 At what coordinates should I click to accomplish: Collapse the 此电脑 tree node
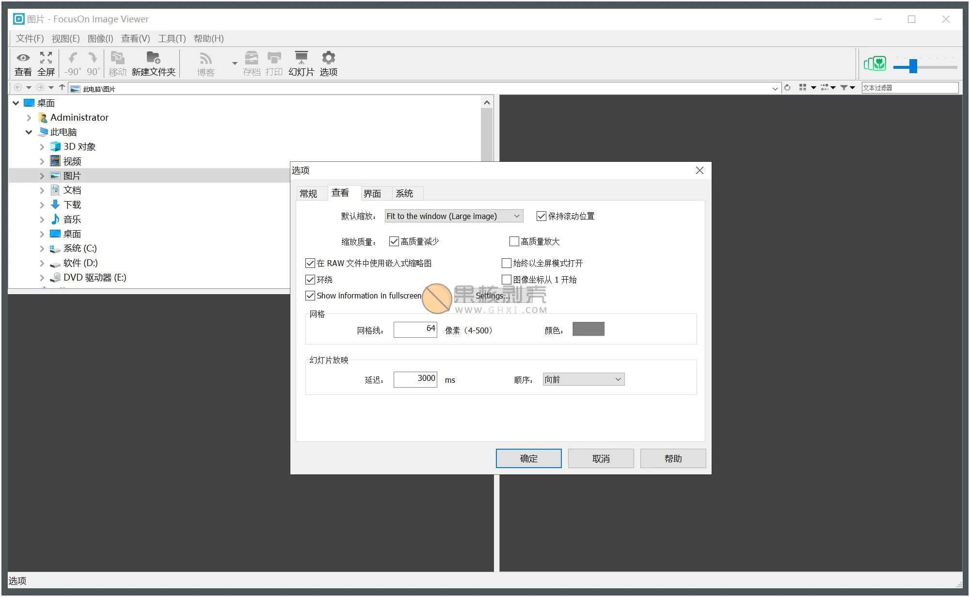[29, 132]
